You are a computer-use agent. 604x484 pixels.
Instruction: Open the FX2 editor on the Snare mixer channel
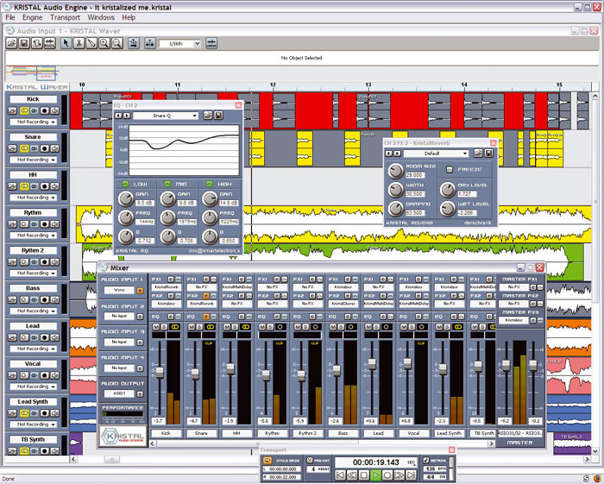click(x=206, y=296)
